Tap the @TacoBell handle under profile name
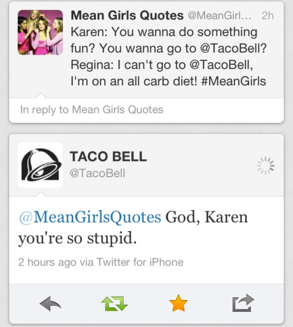The image size is (293, 327). pyautogui.click(x=97, y=173)
